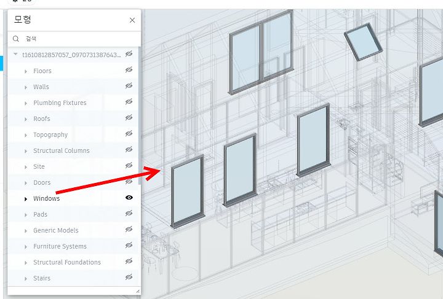Expand the Structural Foundations category
This screenshot has height=299, width=443.
(26, 263)
